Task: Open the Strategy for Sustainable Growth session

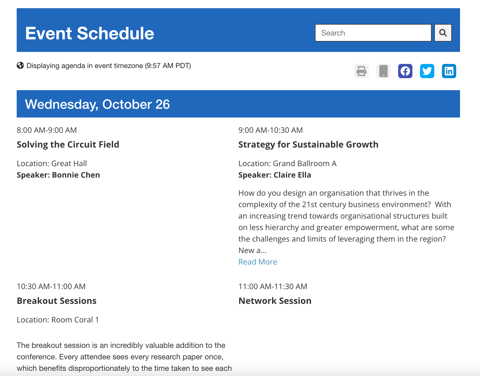Action: 308,144
